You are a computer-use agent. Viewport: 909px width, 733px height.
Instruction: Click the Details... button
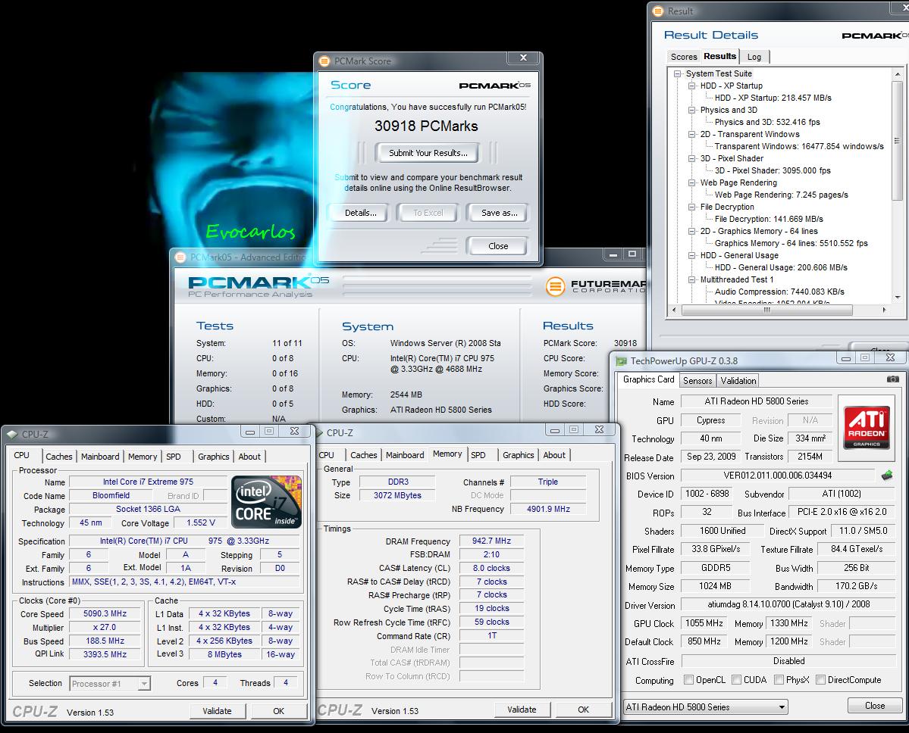click(360, 213)
